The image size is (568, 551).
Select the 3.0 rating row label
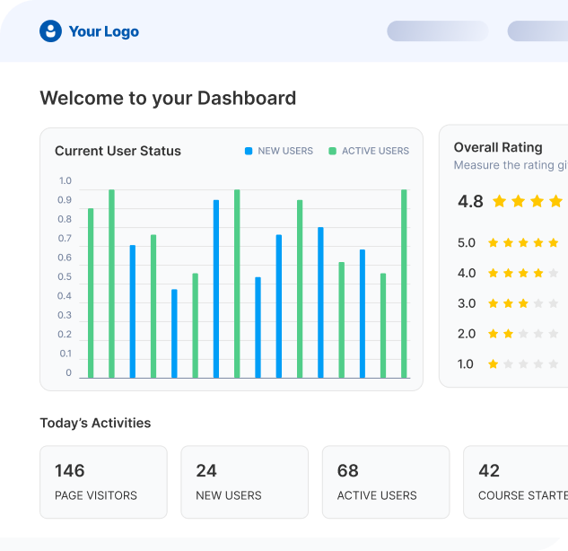point(467,303)
